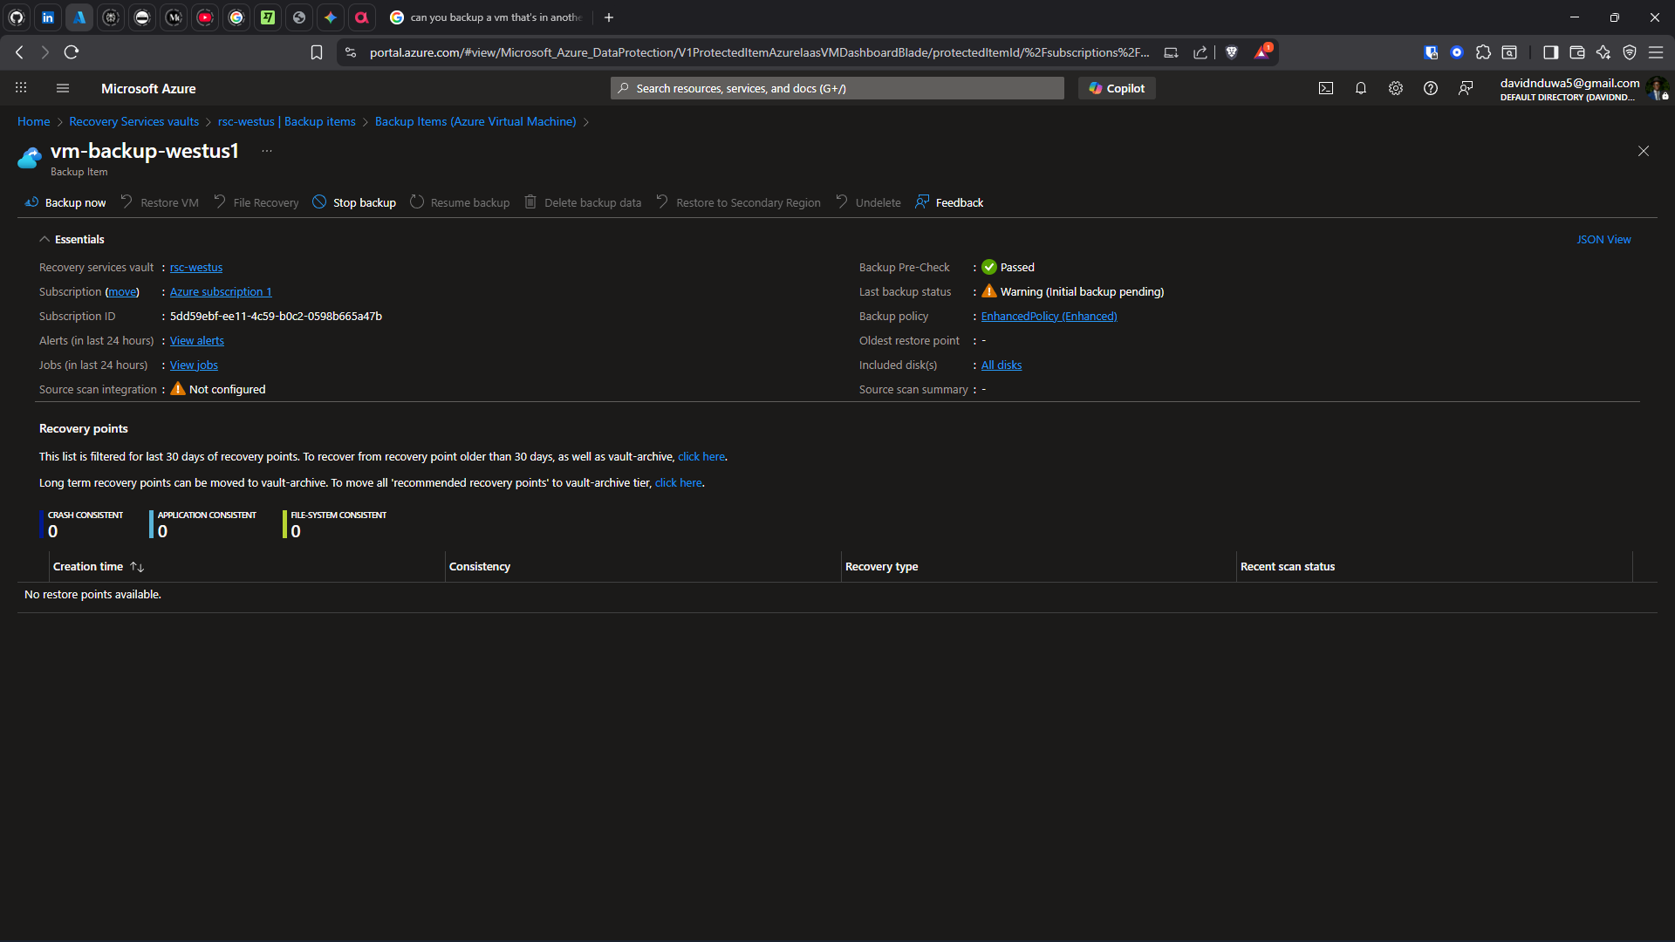Screen dimensions: 1675x942
Task: Click the move subscription link
Action: point(122,291)
